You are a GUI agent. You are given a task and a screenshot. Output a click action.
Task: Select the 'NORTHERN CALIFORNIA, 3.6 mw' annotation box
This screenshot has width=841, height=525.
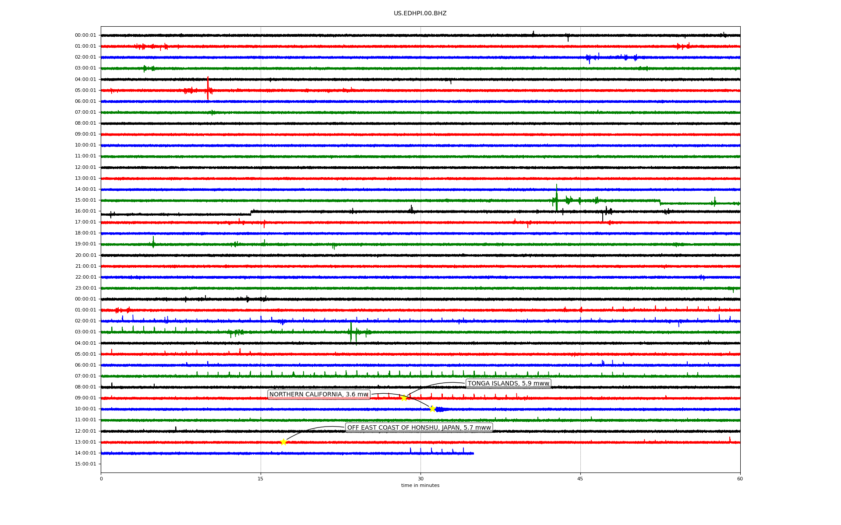318,395
